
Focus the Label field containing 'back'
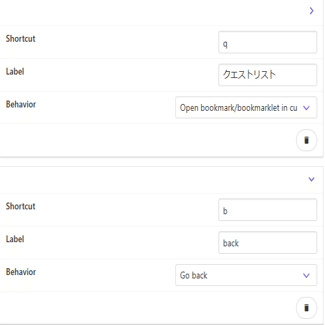[x=268, y=243]
